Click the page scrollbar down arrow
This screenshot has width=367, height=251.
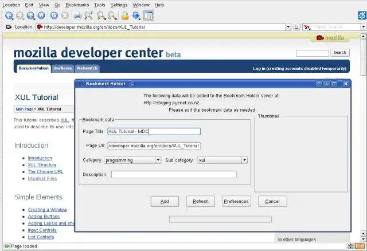[363, 240]
